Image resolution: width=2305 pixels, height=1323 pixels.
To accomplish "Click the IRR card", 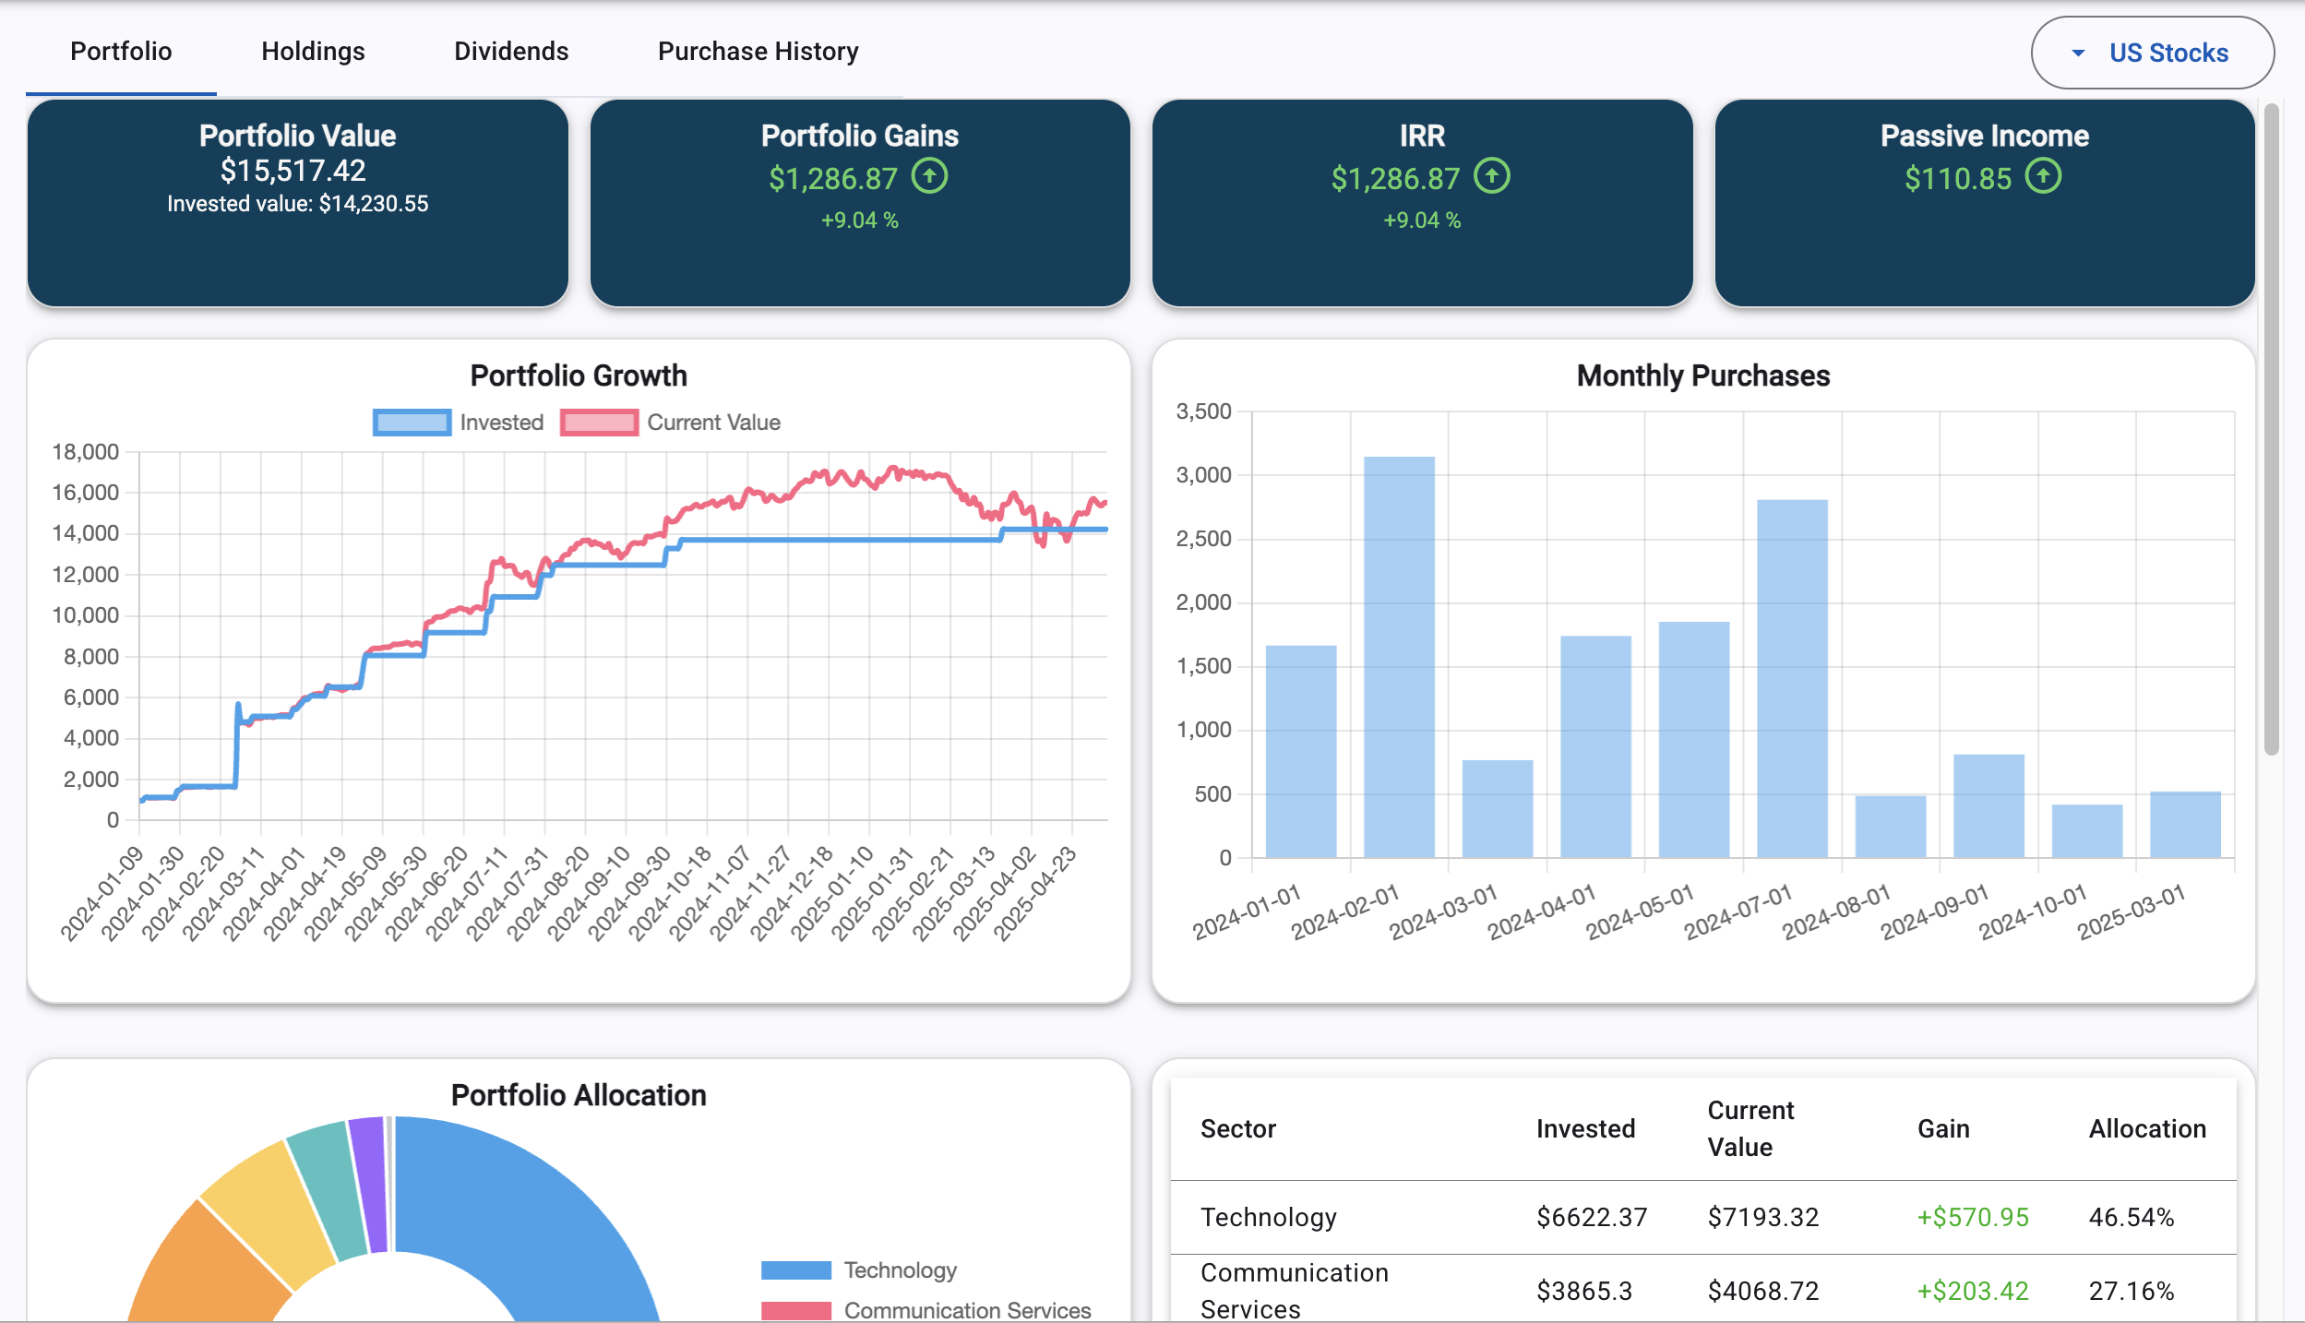I will pos(1422,203).
